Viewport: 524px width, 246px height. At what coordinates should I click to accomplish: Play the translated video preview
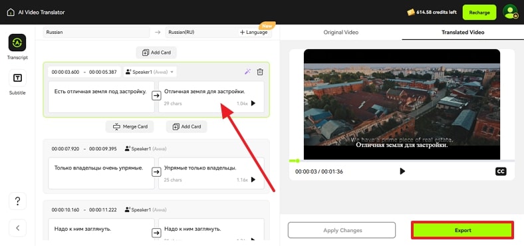pyautogui.click(x=402, y=171)
